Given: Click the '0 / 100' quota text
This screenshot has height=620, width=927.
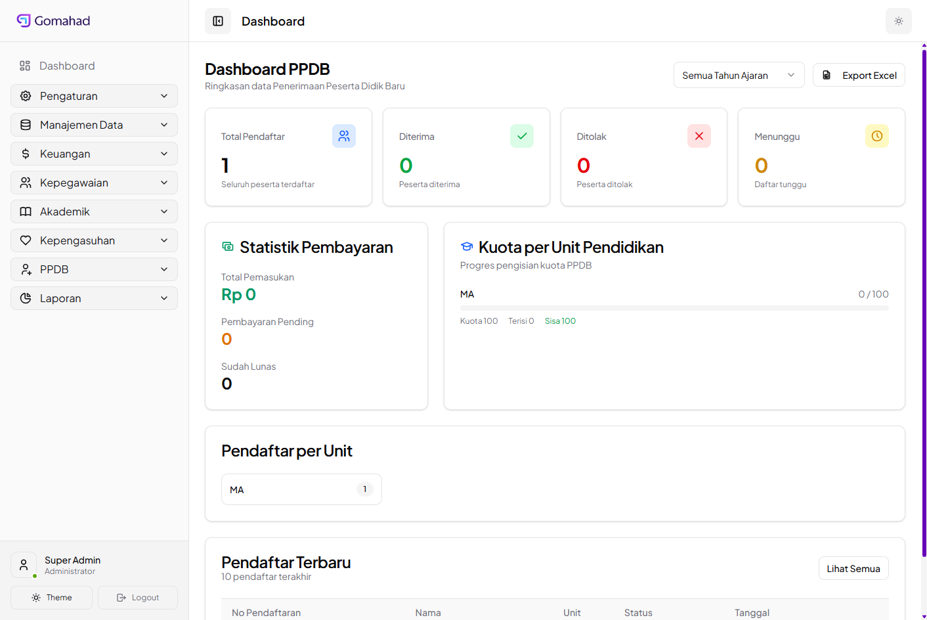Looking at the screenshot, I should click(x=873, y=294).
